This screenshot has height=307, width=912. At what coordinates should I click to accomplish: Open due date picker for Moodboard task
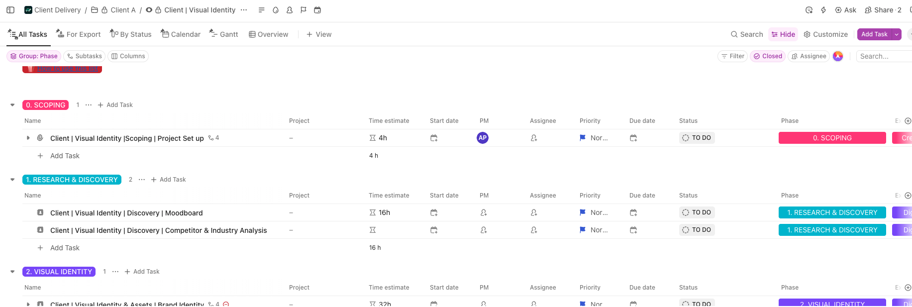pos(633,212)
